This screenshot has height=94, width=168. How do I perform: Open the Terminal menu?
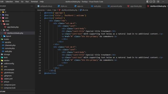click(x=34, y=2)
